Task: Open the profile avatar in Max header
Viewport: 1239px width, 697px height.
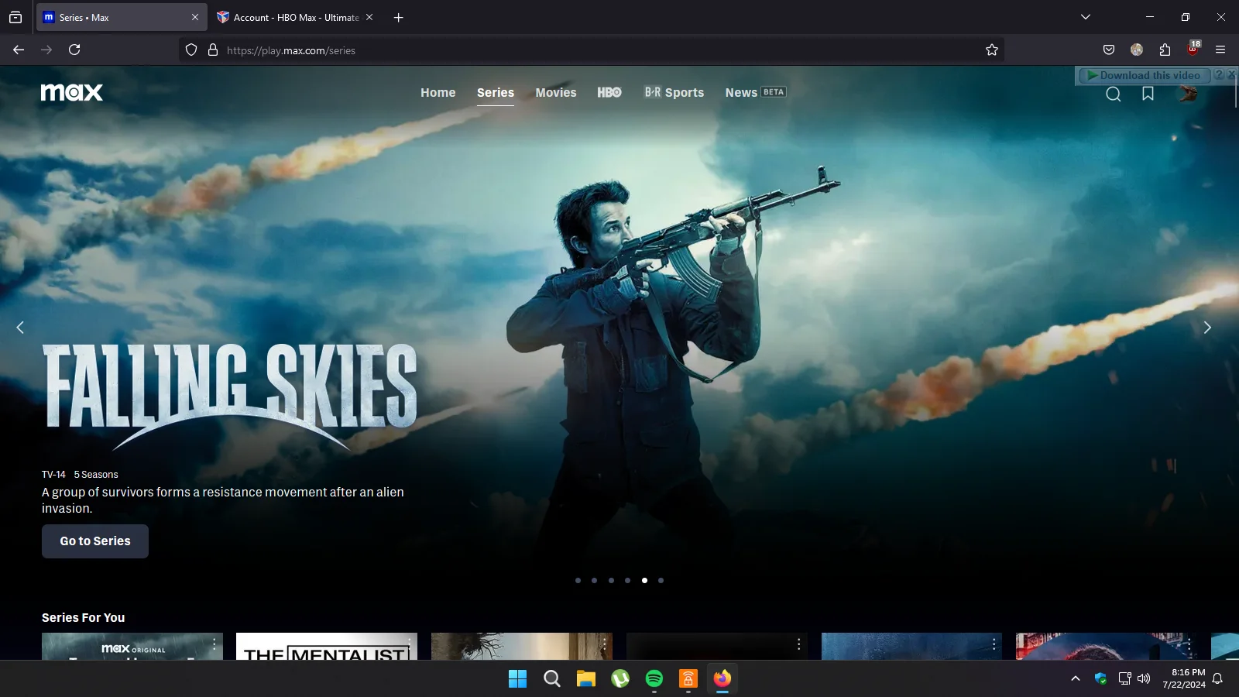Action: pyautogui.click(x=1187, y=94)
